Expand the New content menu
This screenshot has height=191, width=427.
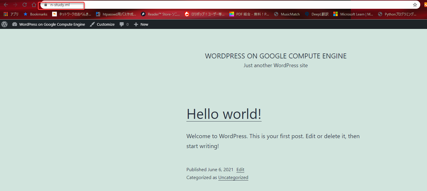coord(141,25)
